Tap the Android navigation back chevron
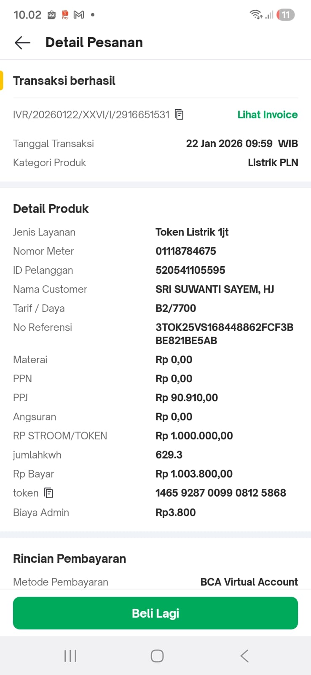This screenshot has height=675, width=311. (244, 656)
